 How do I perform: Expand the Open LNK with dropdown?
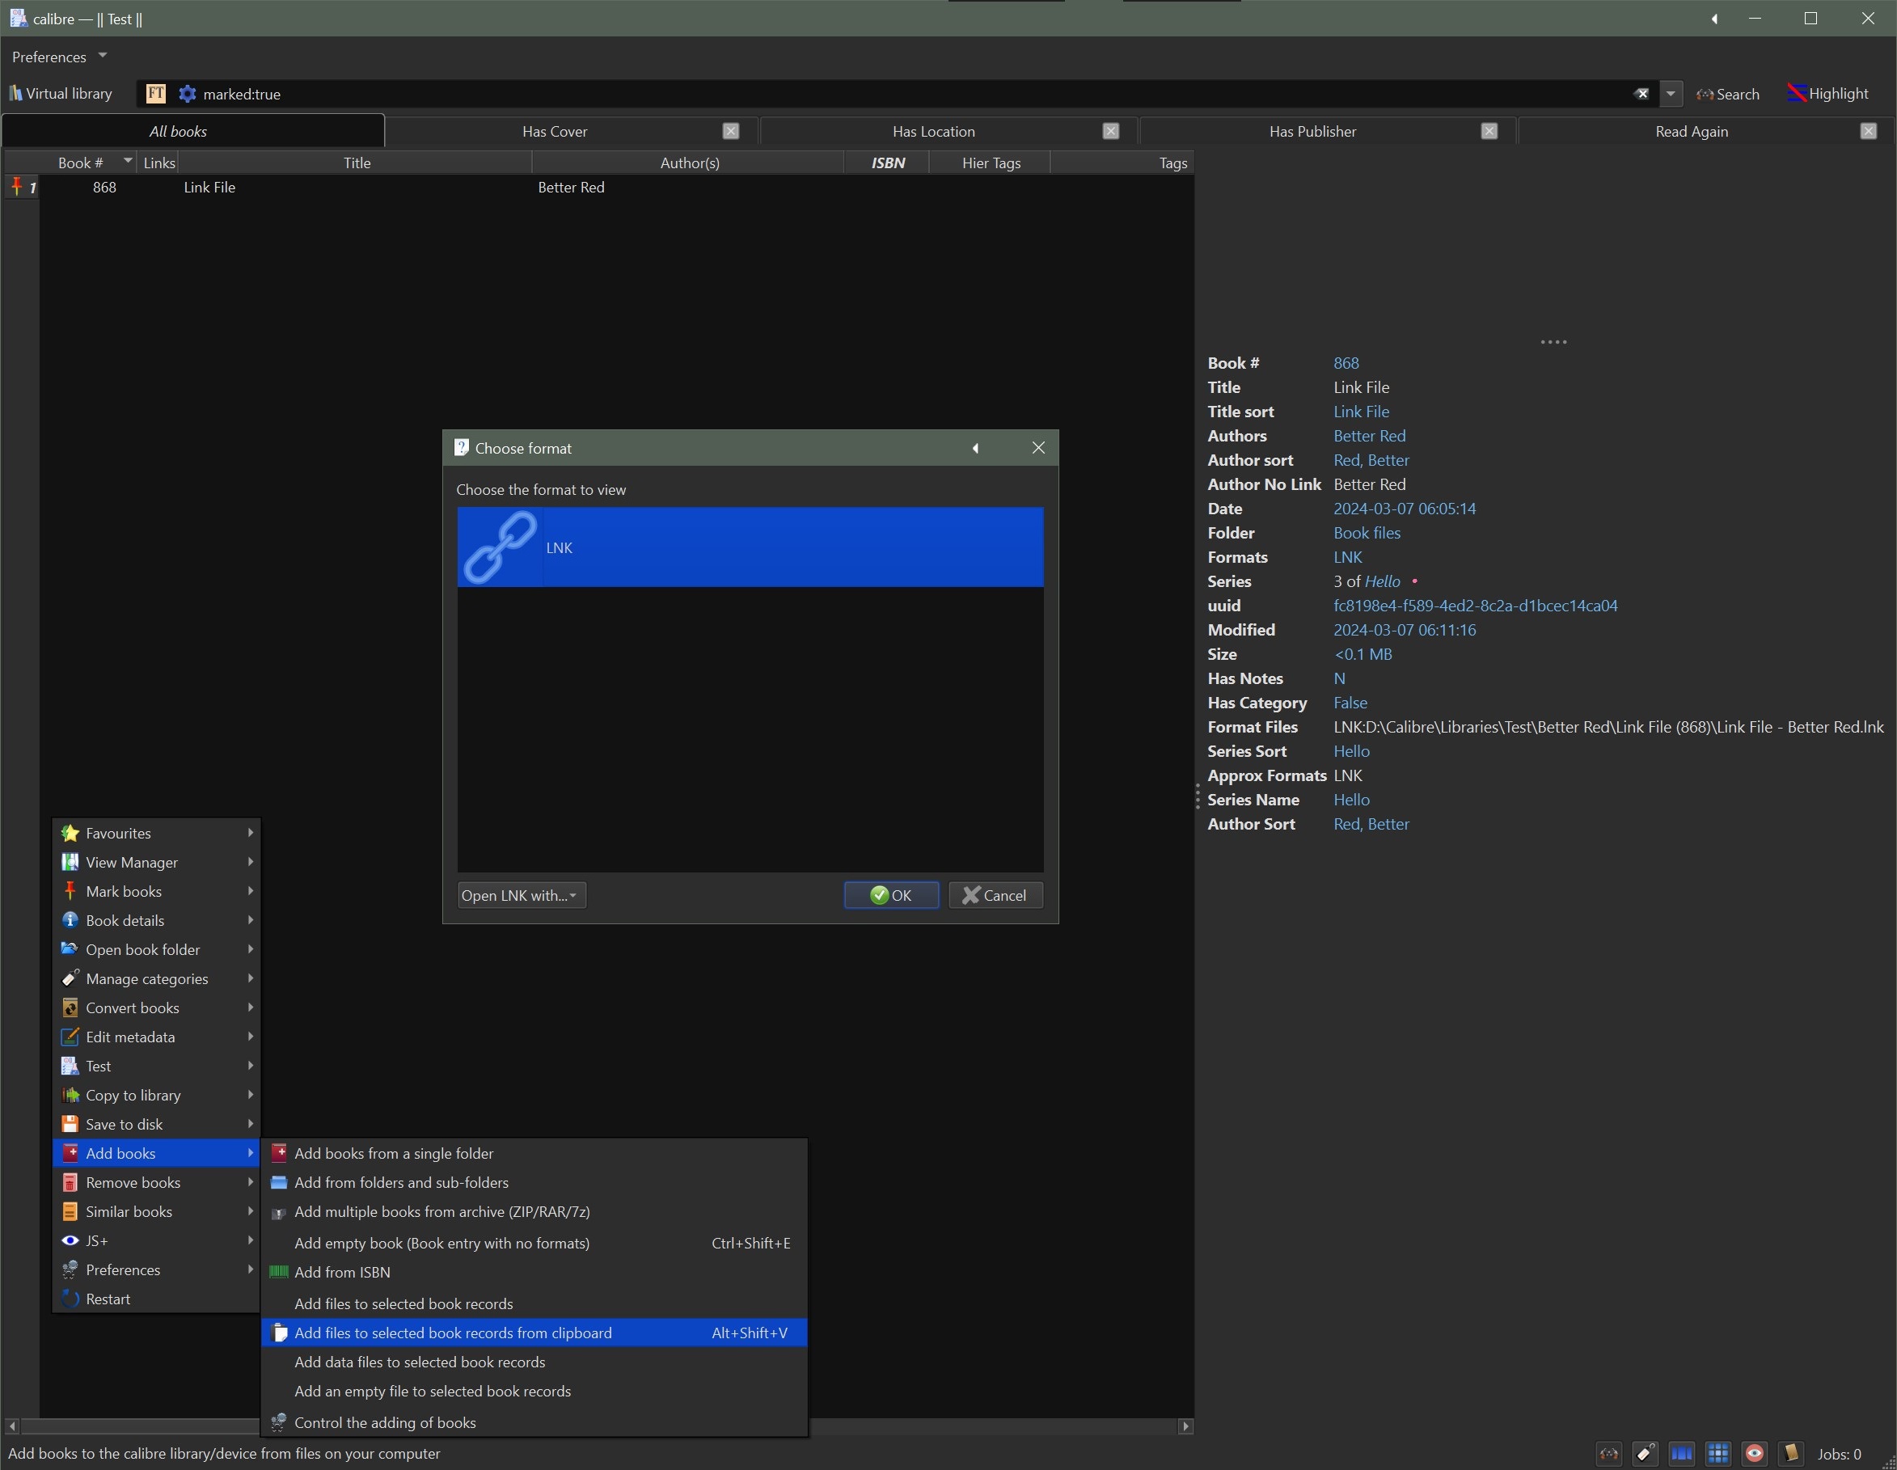(522, 895)
